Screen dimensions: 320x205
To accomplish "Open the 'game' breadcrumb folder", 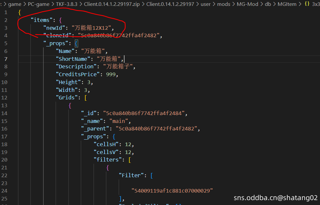I will (x=15, y=4).
